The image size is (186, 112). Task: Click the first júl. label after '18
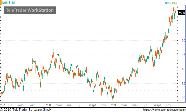(81, 105)
